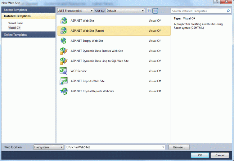
Task: Select the ASP.NET Reports Web Site name
Action: [87, 81]
